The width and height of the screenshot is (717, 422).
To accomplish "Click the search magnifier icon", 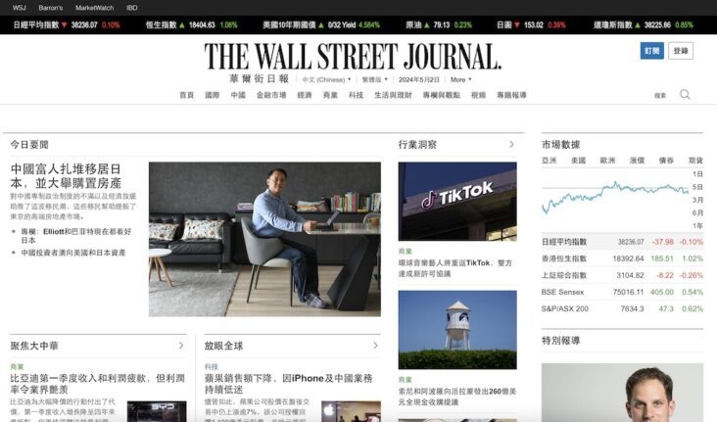I will (685, 95).
